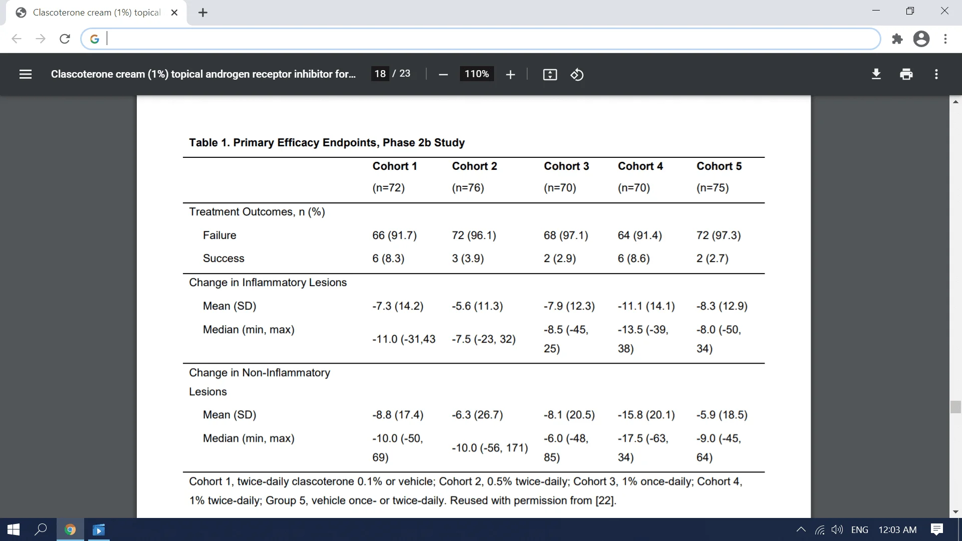The width and height of the screenshot is (962, 541).
Task: Close the Clascoterone cream tab
Action: click(x=174, y=13)
